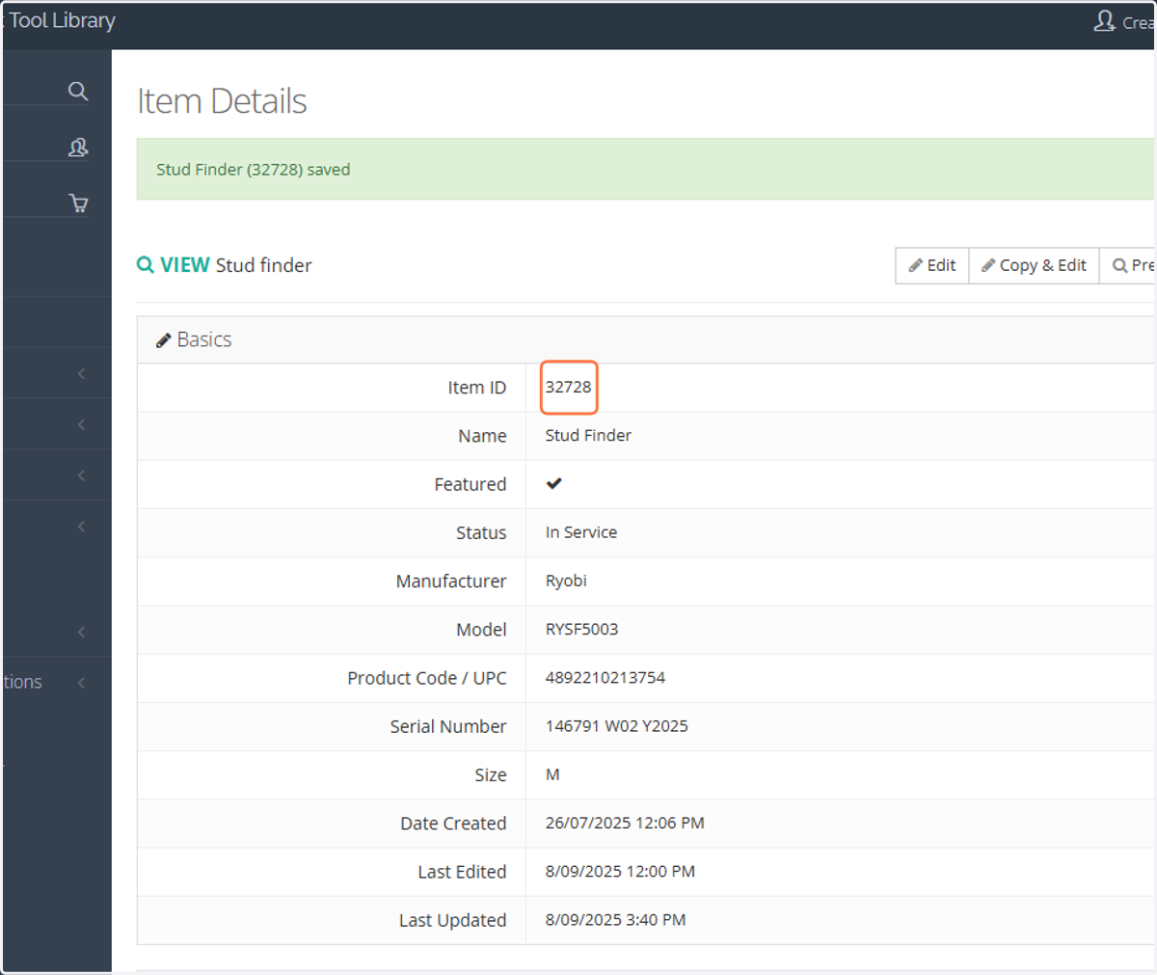This screenshot has width=1157, height=975.
Task: Click the sidebar members person icon
Action: coord(78,147)
